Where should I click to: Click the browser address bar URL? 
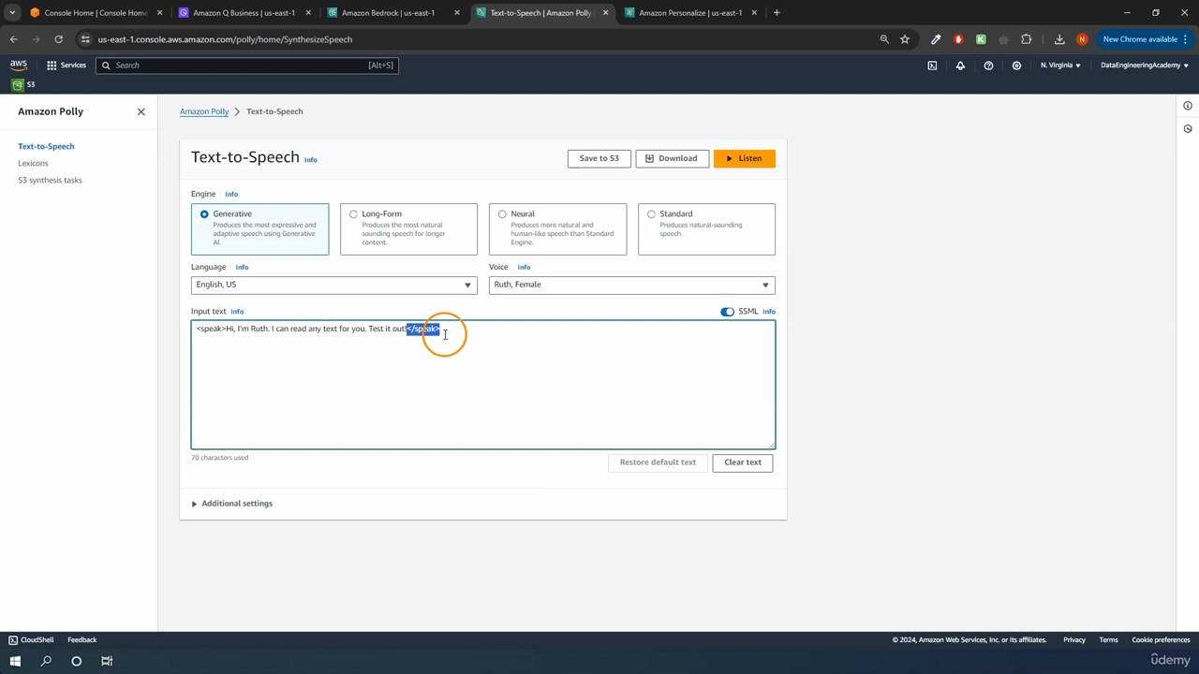(225, 39)
